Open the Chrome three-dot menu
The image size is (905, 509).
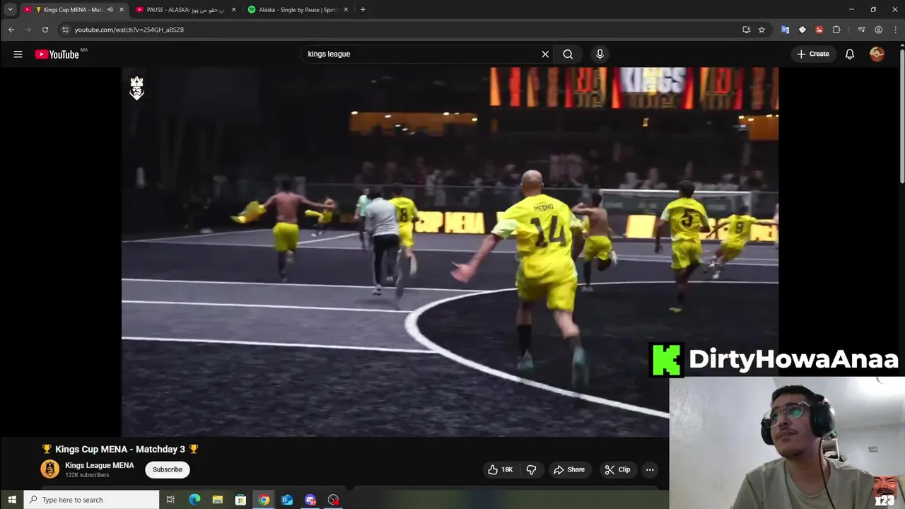tap(895, 30)
